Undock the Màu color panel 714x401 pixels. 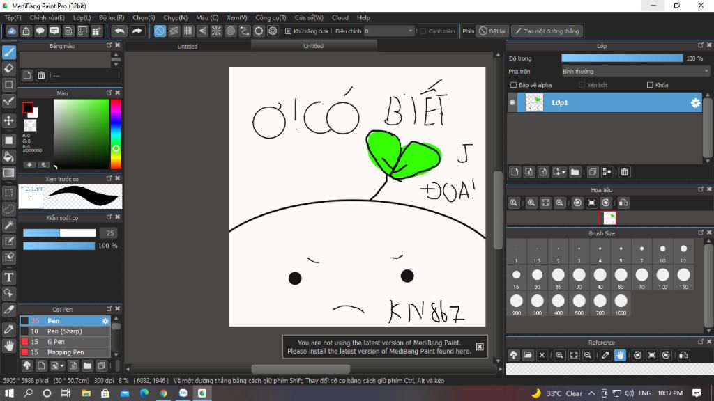pyautogui.click(x=109, y=93)
